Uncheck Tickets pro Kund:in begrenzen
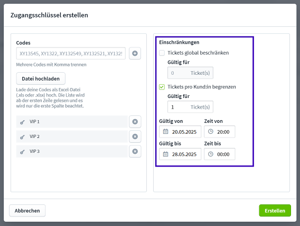The image size is (300, 226). pos(162,87)
